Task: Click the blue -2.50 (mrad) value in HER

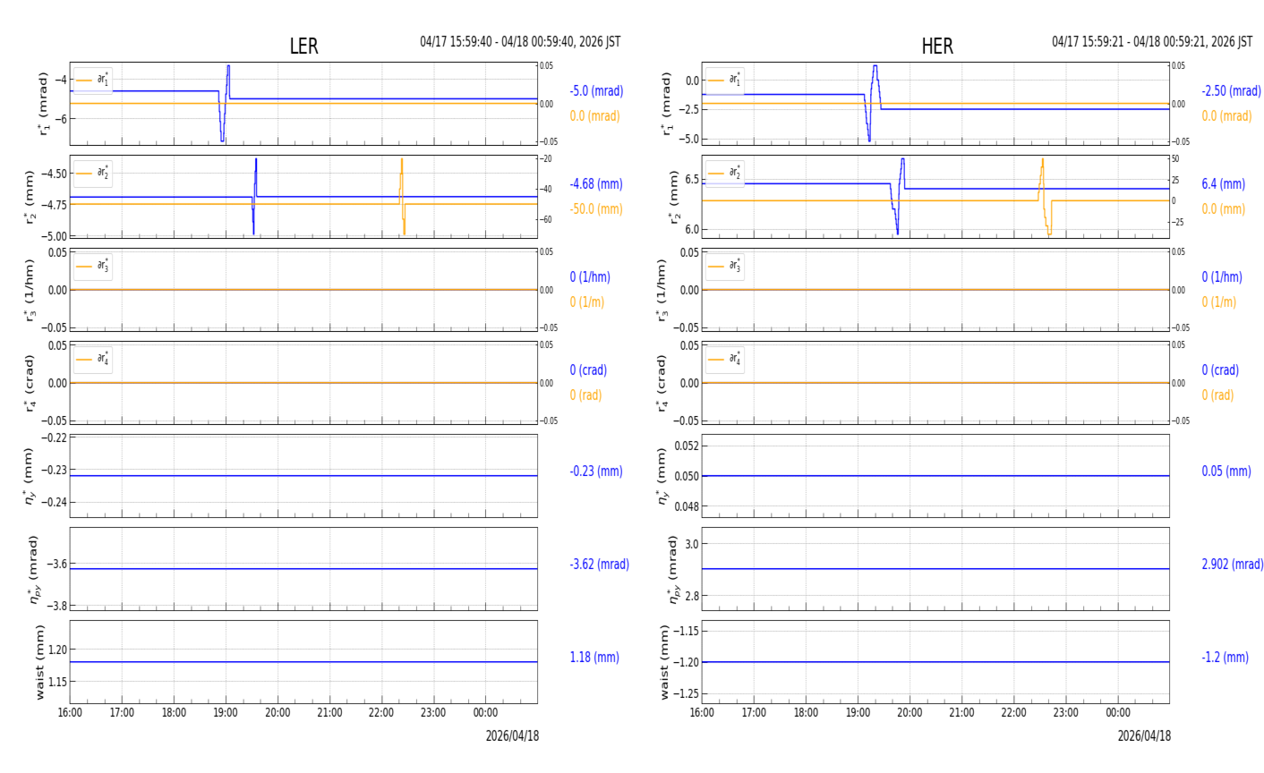Action: [x=1232, y=91]
